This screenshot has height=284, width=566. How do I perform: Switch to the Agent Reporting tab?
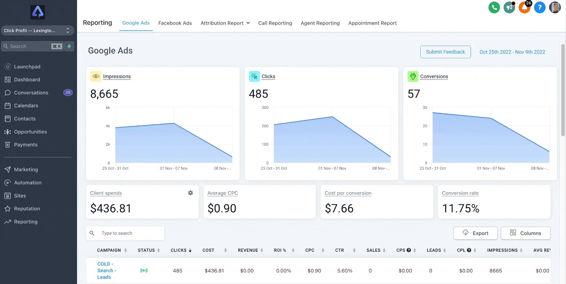coord(320,23)
